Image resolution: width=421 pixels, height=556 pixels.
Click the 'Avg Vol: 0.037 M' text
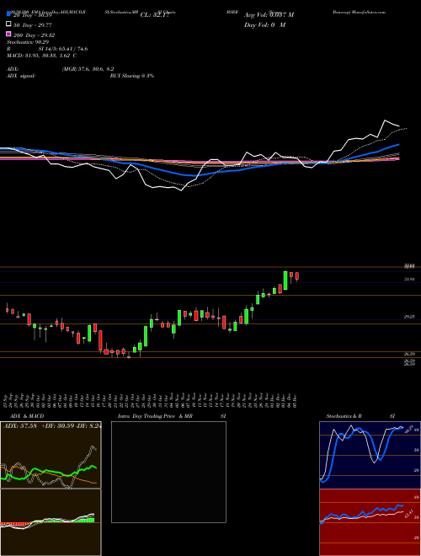269,15
